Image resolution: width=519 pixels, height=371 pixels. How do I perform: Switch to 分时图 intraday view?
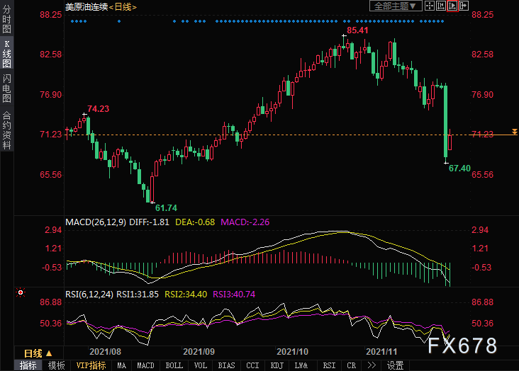point(6,19)
